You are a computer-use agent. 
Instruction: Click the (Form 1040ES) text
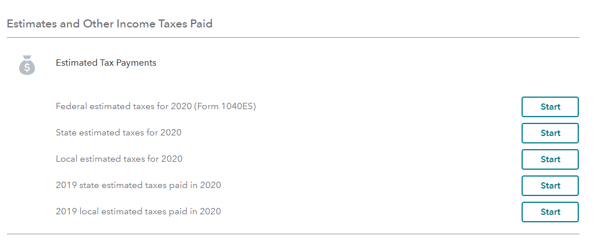point(226,106)
